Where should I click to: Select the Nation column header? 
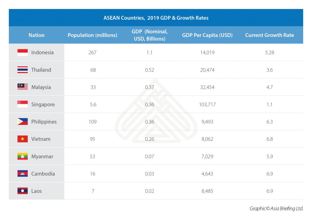(36, 35)
